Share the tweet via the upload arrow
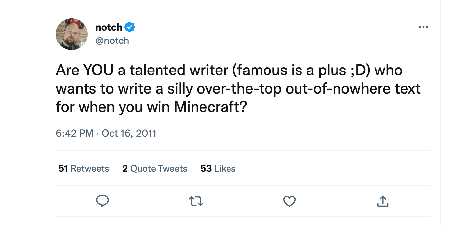461x226 pixels. point(382,201)
